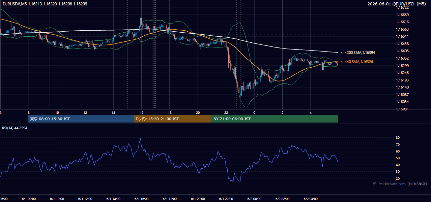Click price level 1.16616 on price axis
The width and height of the screenshot is (431, 202).
pos(403,22)
